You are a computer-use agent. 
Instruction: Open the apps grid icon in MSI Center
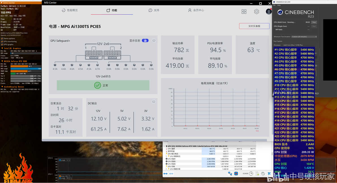click(244, 12)
